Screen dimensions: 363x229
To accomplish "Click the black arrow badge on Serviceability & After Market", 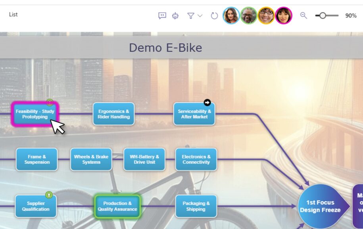I will click(207, 102).
